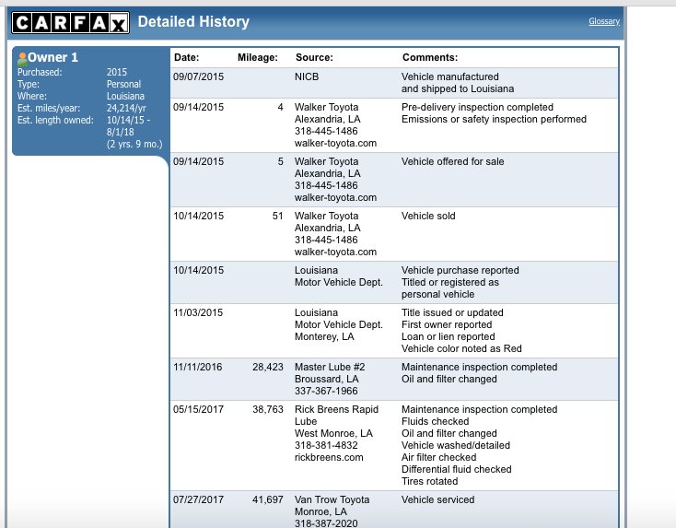Click estimated miles value 24,214/yr
The image size is (676, 528).
[x=126, y=109]
